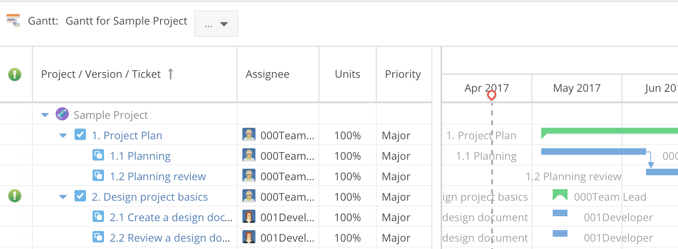Click the assignee avatar for 2.1 Create a design doc

point(249,217)
